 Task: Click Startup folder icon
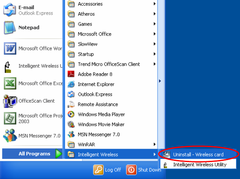click(71, 54)
